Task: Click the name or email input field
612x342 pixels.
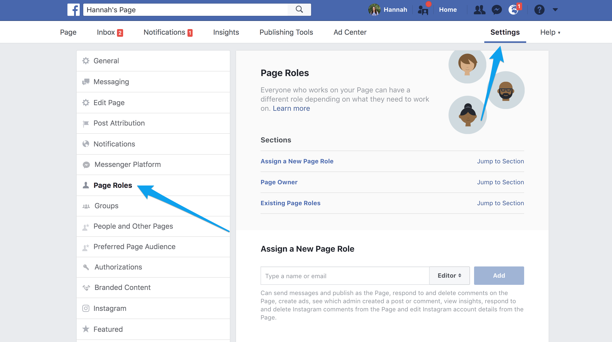Action: pyautogui.click(x=345, y=276)
